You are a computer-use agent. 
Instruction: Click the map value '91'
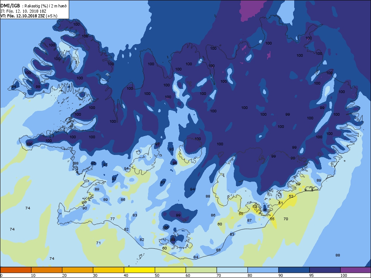coord(105,165)
